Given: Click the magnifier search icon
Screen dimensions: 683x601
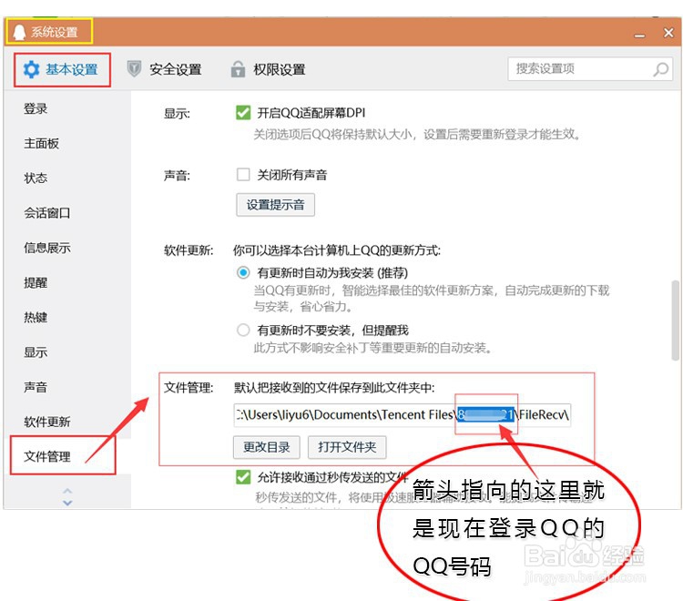Looking at the screenshot, I should pyautogui.click(x=660, y=69).
